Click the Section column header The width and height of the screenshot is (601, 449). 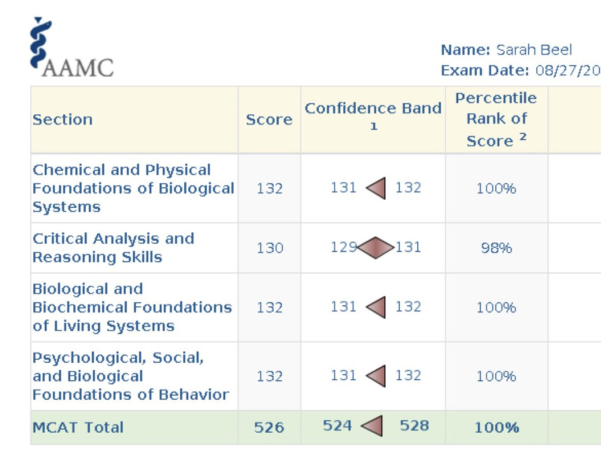coord(63,120)
